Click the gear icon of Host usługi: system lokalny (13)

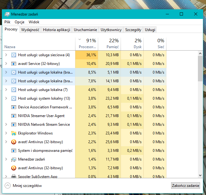(14, 98)
